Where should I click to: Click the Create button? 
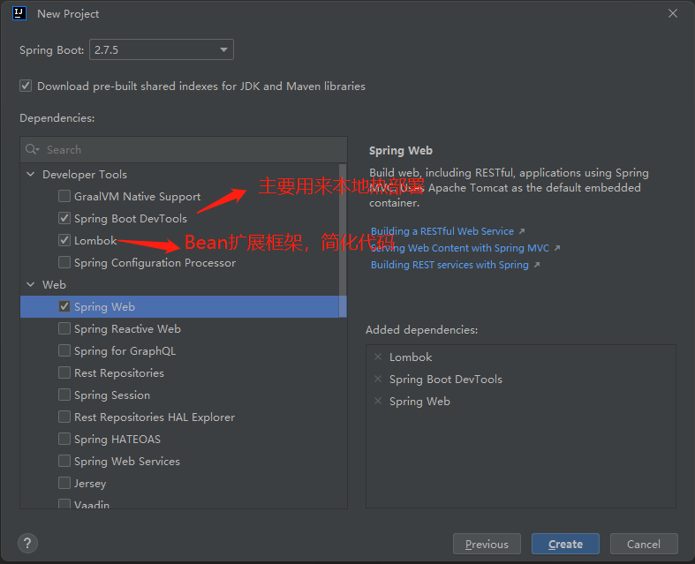pos(565,544)
